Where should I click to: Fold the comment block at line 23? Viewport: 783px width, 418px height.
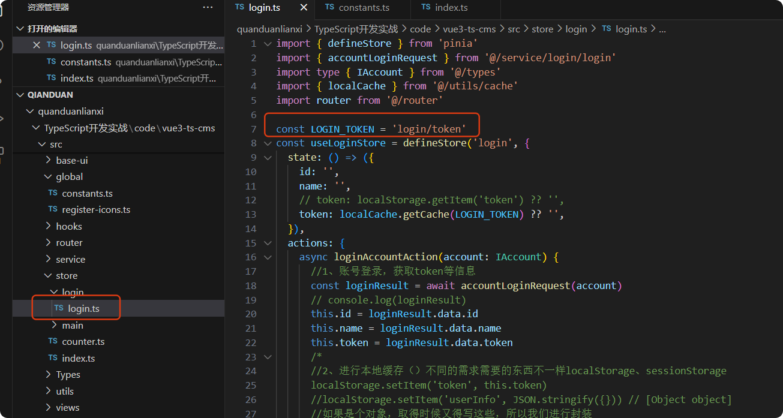click(x=268, y=357)
